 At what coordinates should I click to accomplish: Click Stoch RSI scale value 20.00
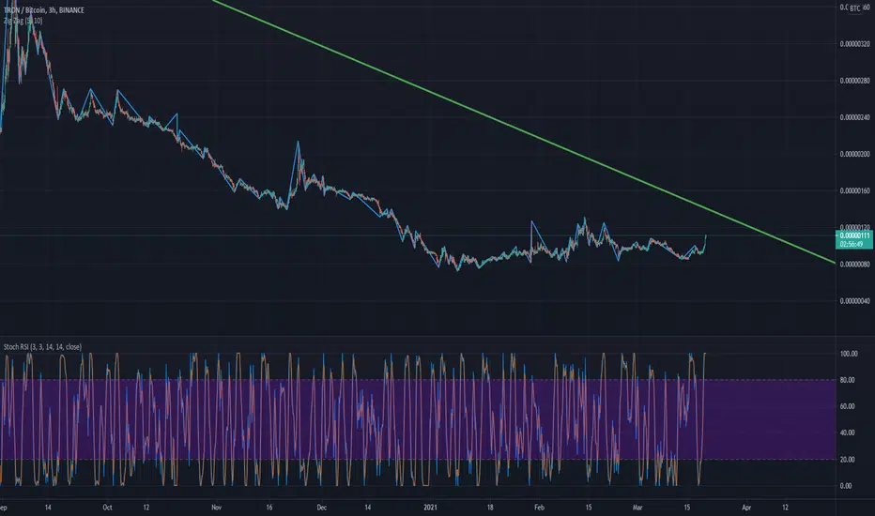click(x=847, y=460)
